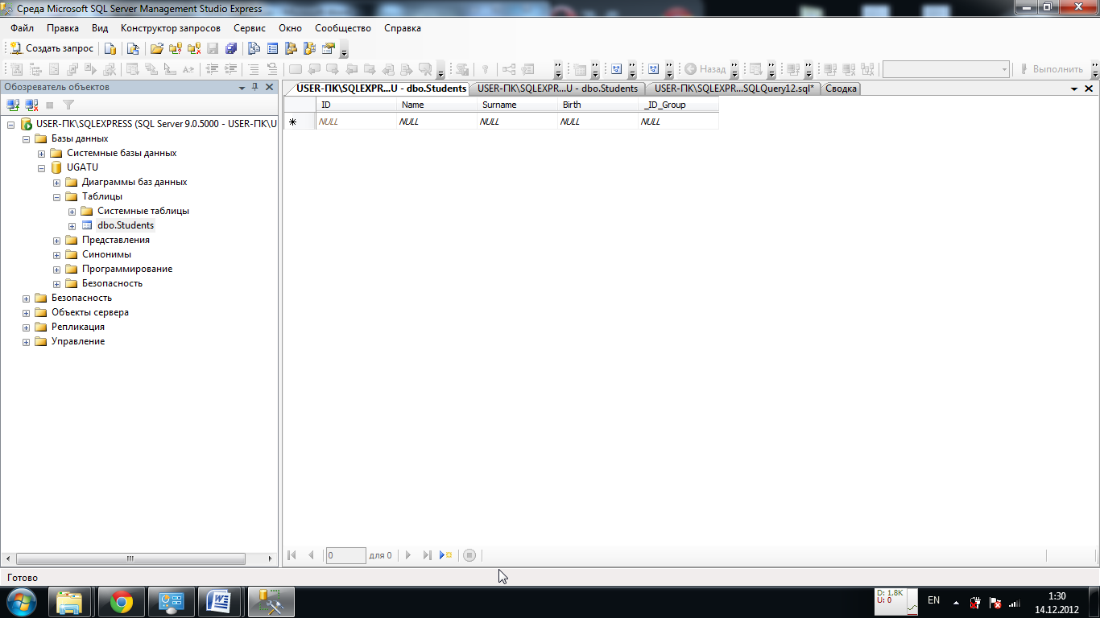
Task: Expand the Системные базы данных folder
Action: pos(42,153)
